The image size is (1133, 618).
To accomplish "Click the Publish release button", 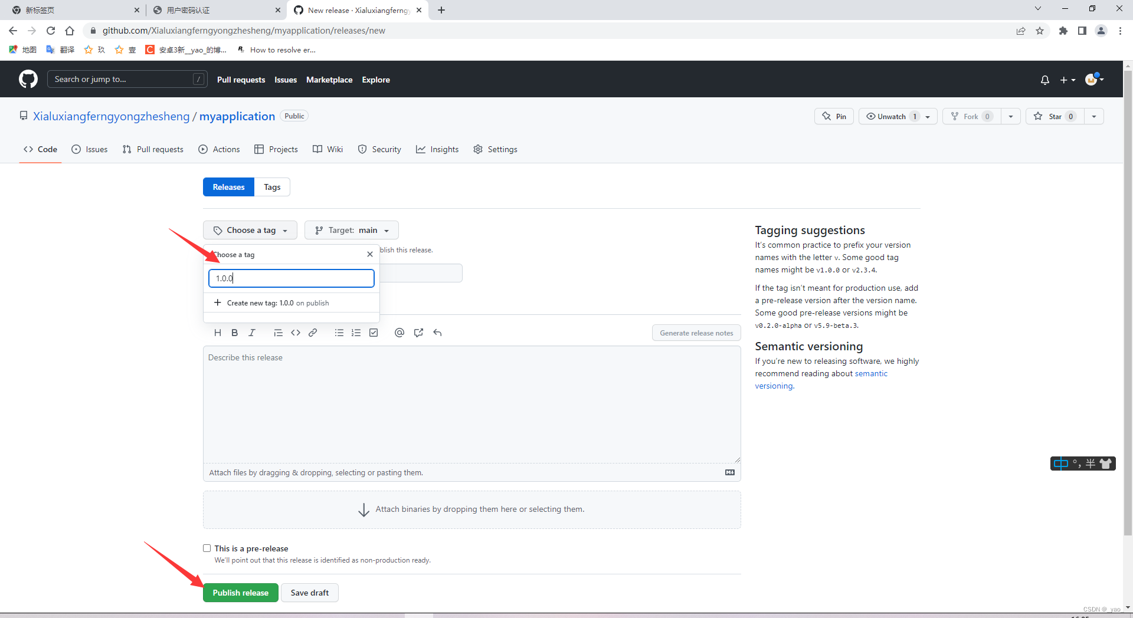I will 240,593.
